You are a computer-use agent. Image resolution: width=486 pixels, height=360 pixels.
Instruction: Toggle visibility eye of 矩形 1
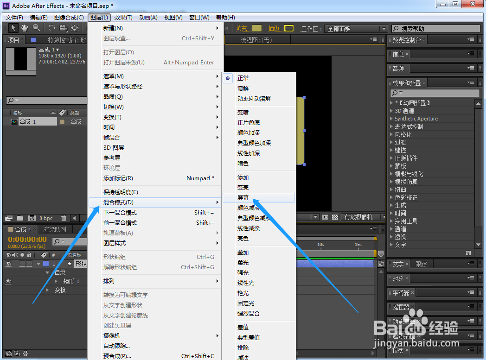[8, 281]
